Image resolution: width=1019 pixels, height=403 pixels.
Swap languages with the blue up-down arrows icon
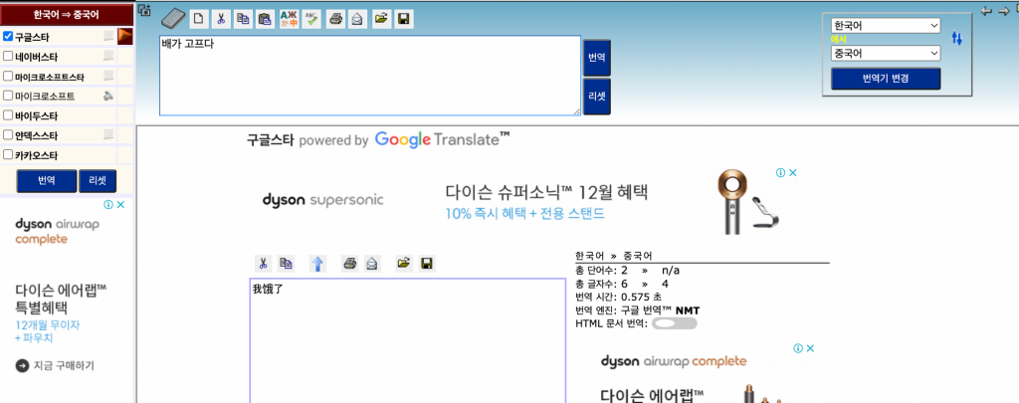956,39
